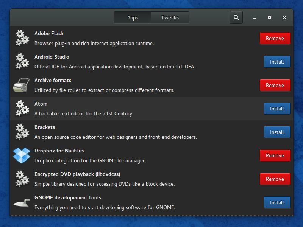Remove Dropbox for Nautilus
Viewport: 303px width, 227px height.
click(x=275, y=155)
